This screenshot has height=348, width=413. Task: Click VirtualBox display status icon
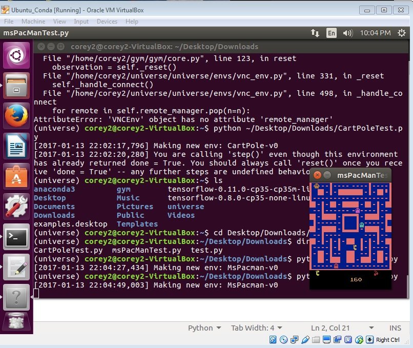pyautogui.click(x=326, y=340)
